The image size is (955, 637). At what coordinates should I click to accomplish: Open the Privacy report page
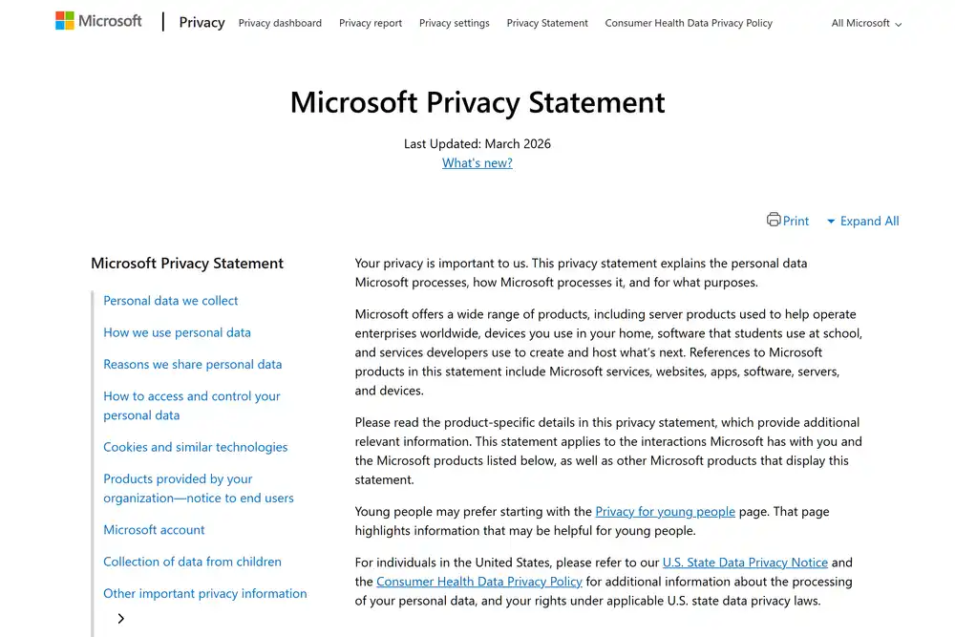click(371, 23)
